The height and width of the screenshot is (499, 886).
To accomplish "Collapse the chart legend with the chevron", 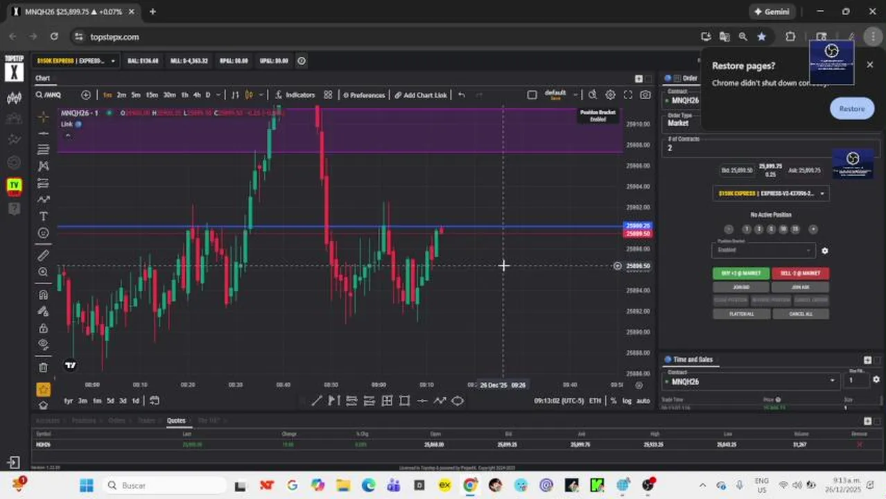I will (67, 136).
